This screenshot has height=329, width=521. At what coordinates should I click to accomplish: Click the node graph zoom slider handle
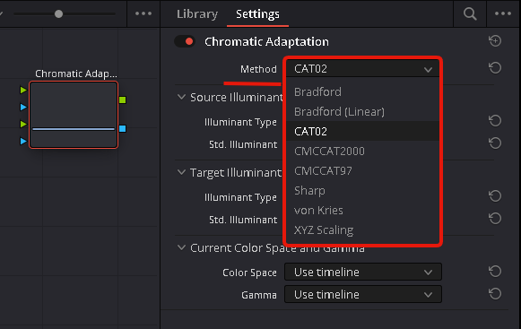click(x=59, y=14)
